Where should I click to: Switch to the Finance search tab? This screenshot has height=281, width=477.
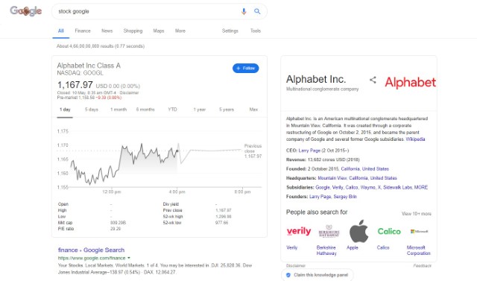coord(83,31)
